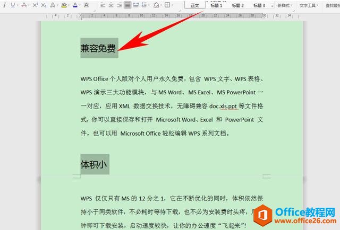
Task: Open the paragraph settings dialog launcher
Action: pos(180,10)
